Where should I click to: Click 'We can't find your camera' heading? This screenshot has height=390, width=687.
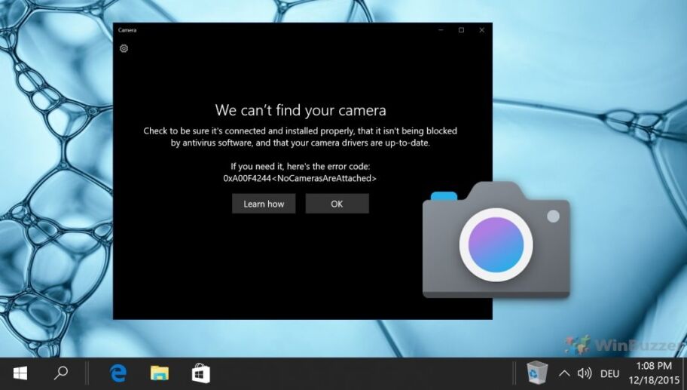pyautogui.click(x=301, y=109)
